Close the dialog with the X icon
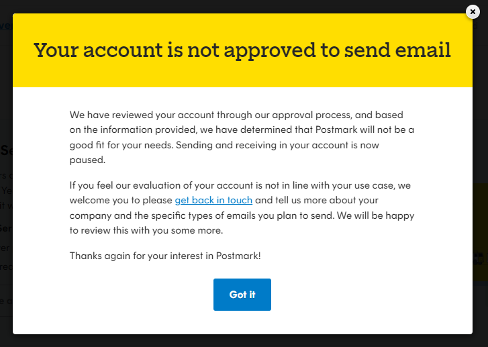This screenshot has width=488, height=347. (x=473, y=11)
